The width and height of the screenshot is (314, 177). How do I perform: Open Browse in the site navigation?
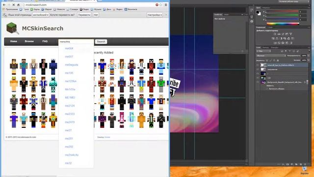click(x=29, y=41)
